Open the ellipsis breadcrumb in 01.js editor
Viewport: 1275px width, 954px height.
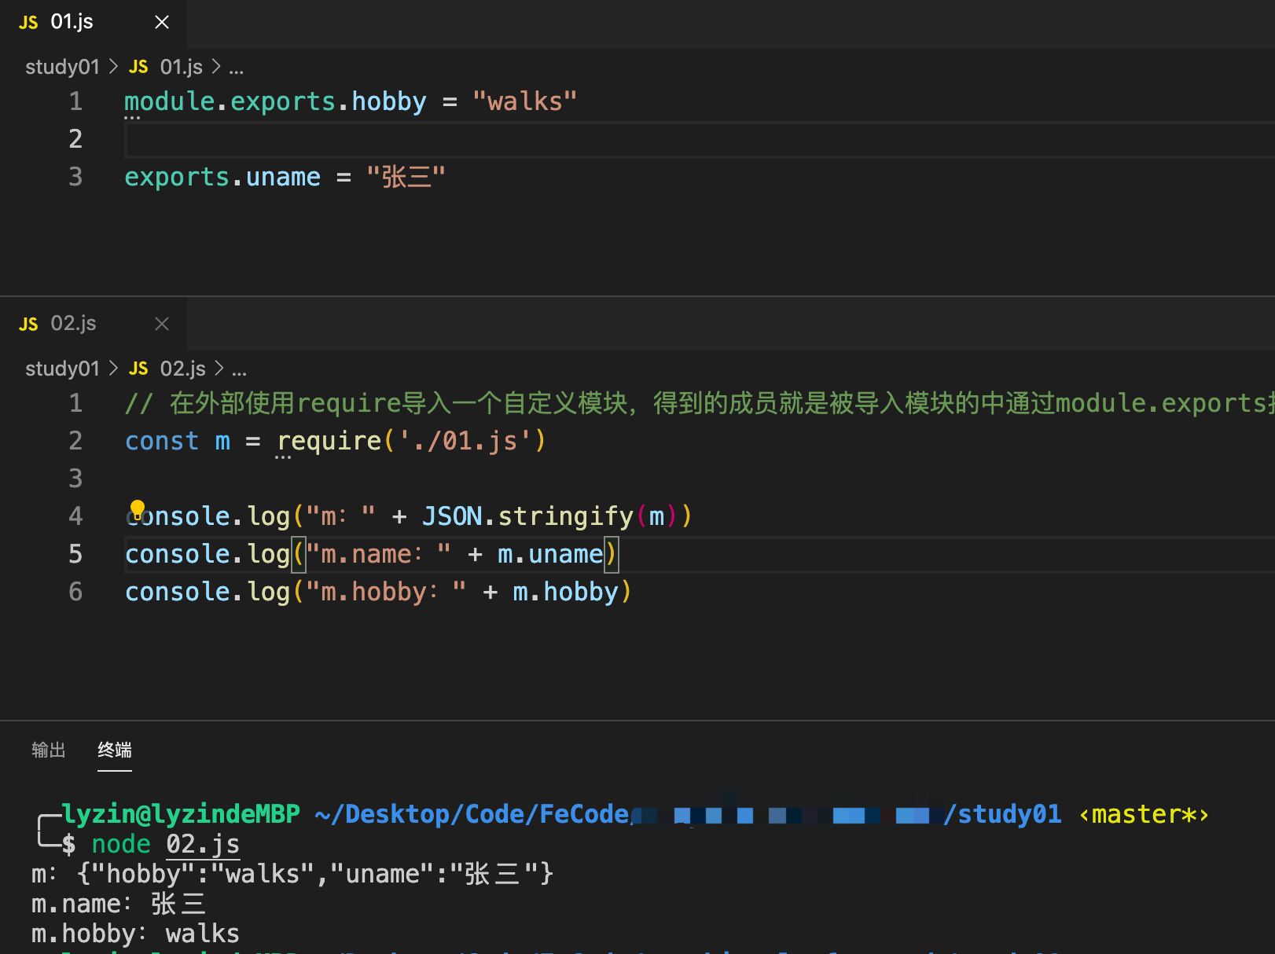(237, 68)
